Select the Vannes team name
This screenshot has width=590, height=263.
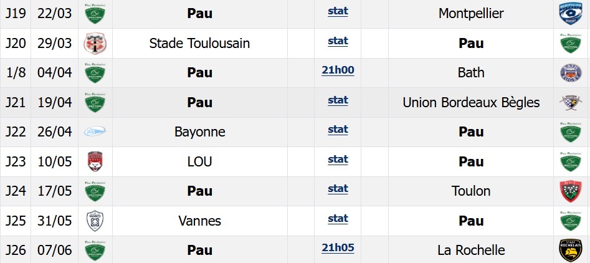tap(200, 221)
